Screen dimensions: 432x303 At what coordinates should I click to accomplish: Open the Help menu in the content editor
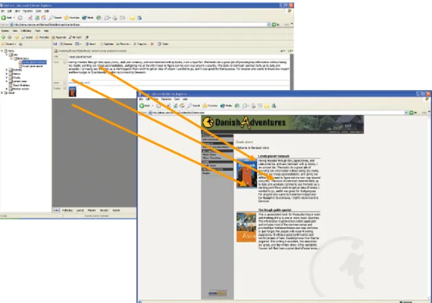point(46,31)
